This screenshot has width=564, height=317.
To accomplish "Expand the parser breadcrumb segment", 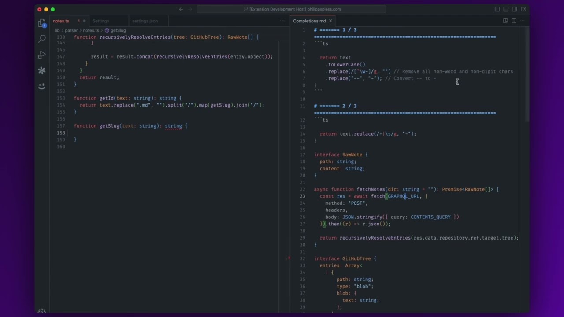I will point(71,30).
